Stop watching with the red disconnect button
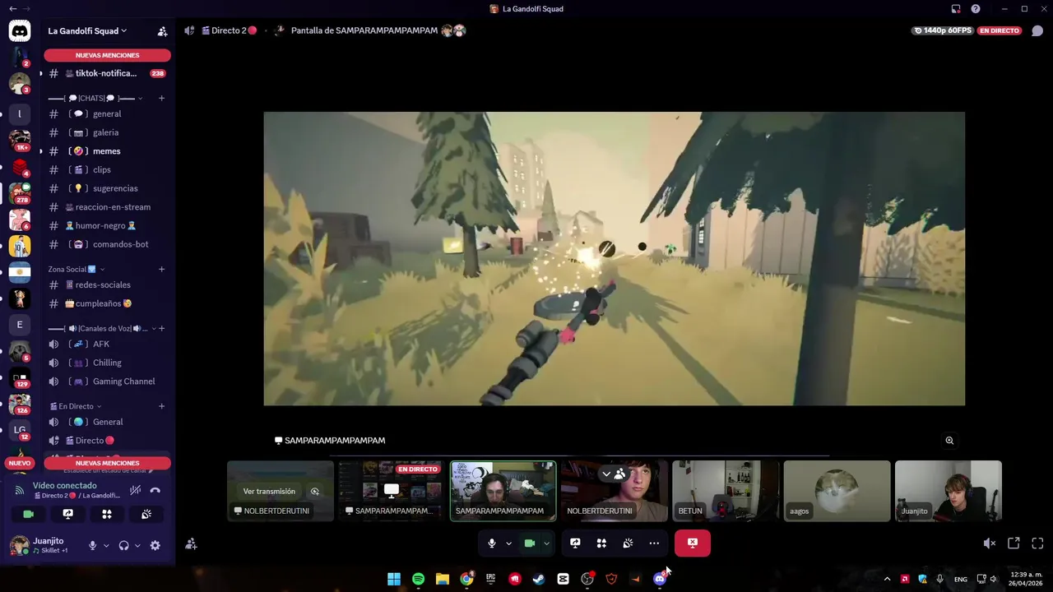The width and height of the screenshot is (1053, 592). click(x=693, y=543)
